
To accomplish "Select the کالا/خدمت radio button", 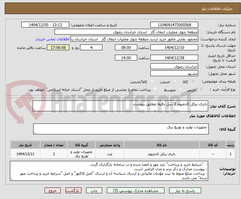I will click(152, 81).
